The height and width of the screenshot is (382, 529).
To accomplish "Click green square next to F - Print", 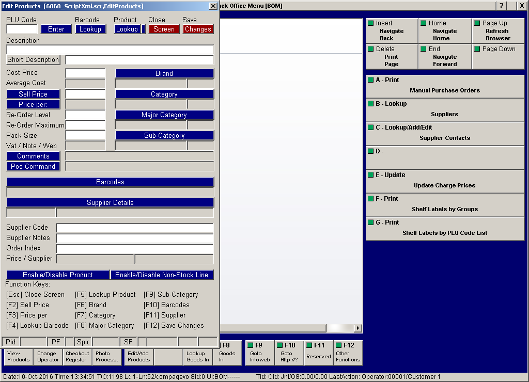I will [x=370, y=199].
